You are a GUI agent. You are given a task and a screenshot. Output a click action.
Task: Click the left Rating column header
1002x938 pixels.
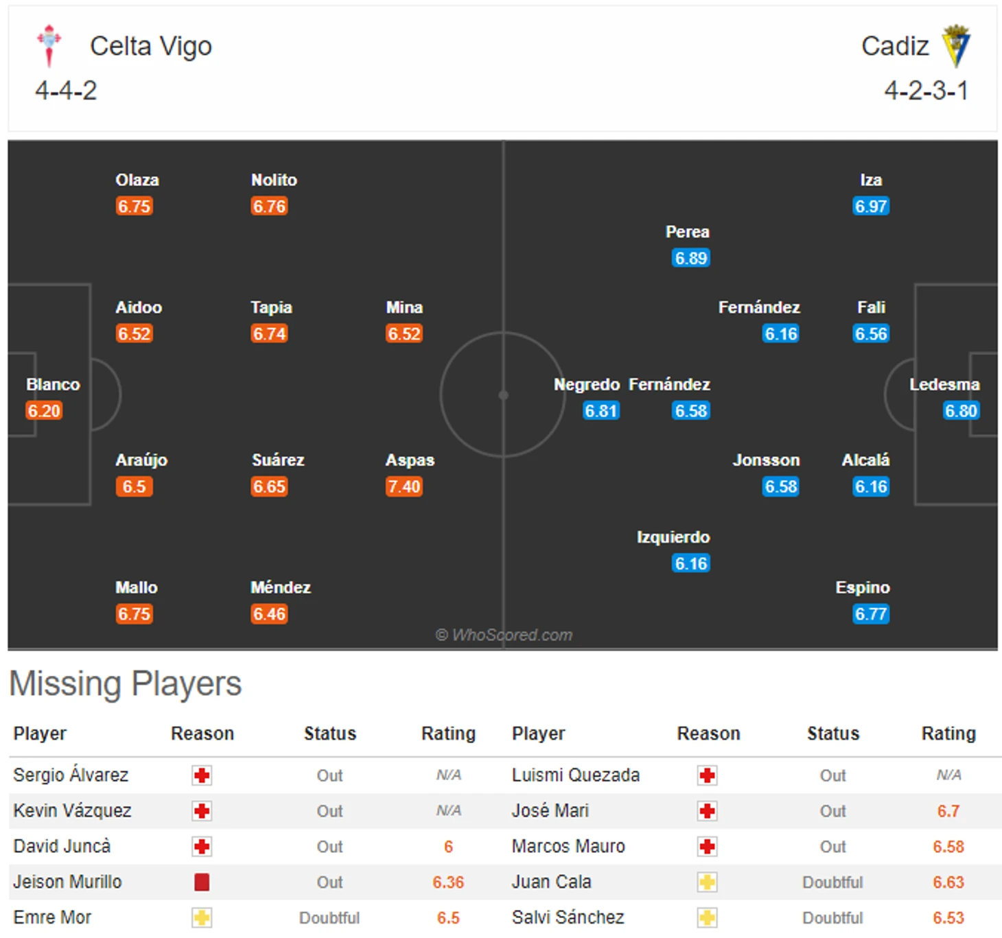point(448,734)
